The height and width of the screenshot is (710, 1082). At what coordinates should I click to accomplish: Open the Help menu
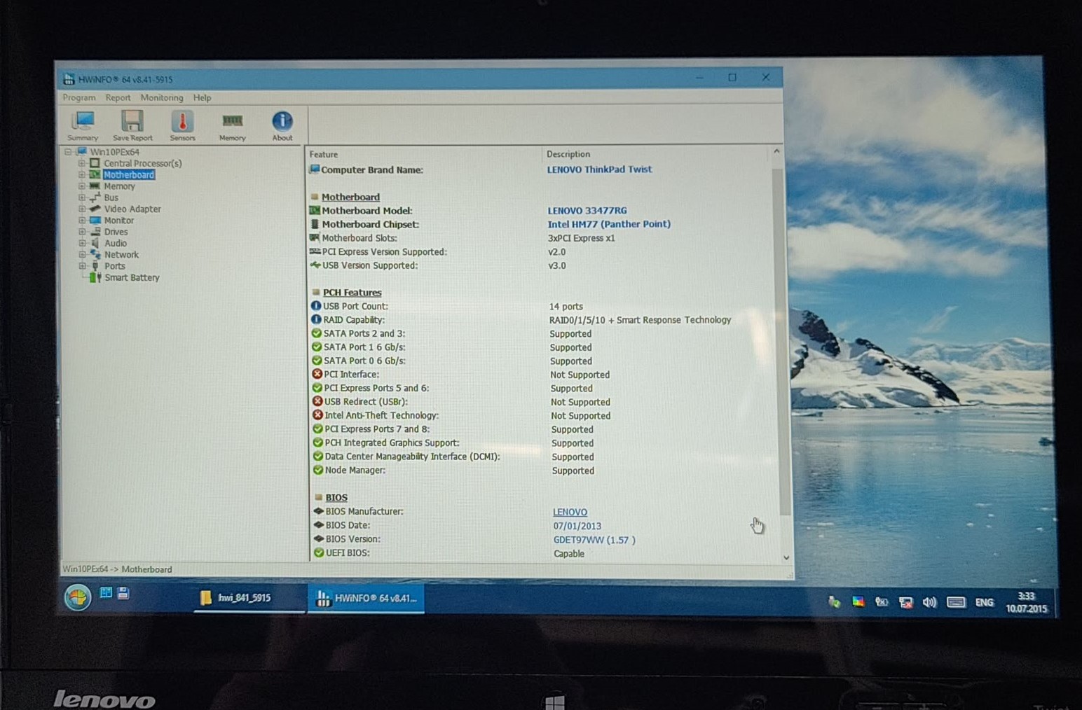(x=202, y=97)
